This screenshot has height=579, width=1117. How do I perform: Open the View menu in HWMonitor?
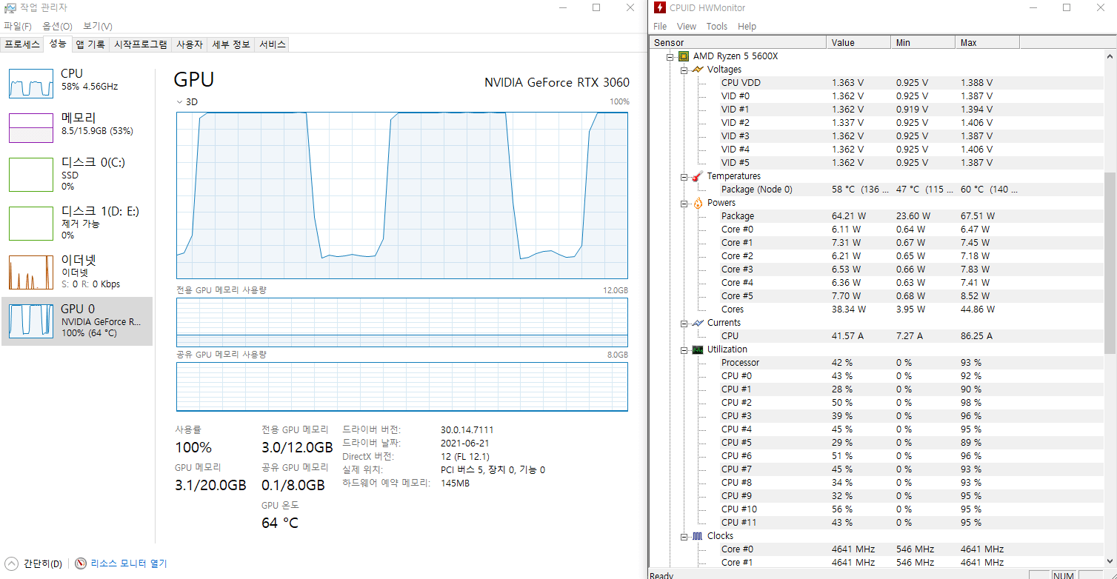click(x=687, y=26)
